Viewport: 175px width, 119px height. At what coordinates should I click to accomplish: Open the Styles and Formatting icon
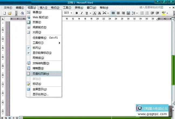click(x=22, y=13)
